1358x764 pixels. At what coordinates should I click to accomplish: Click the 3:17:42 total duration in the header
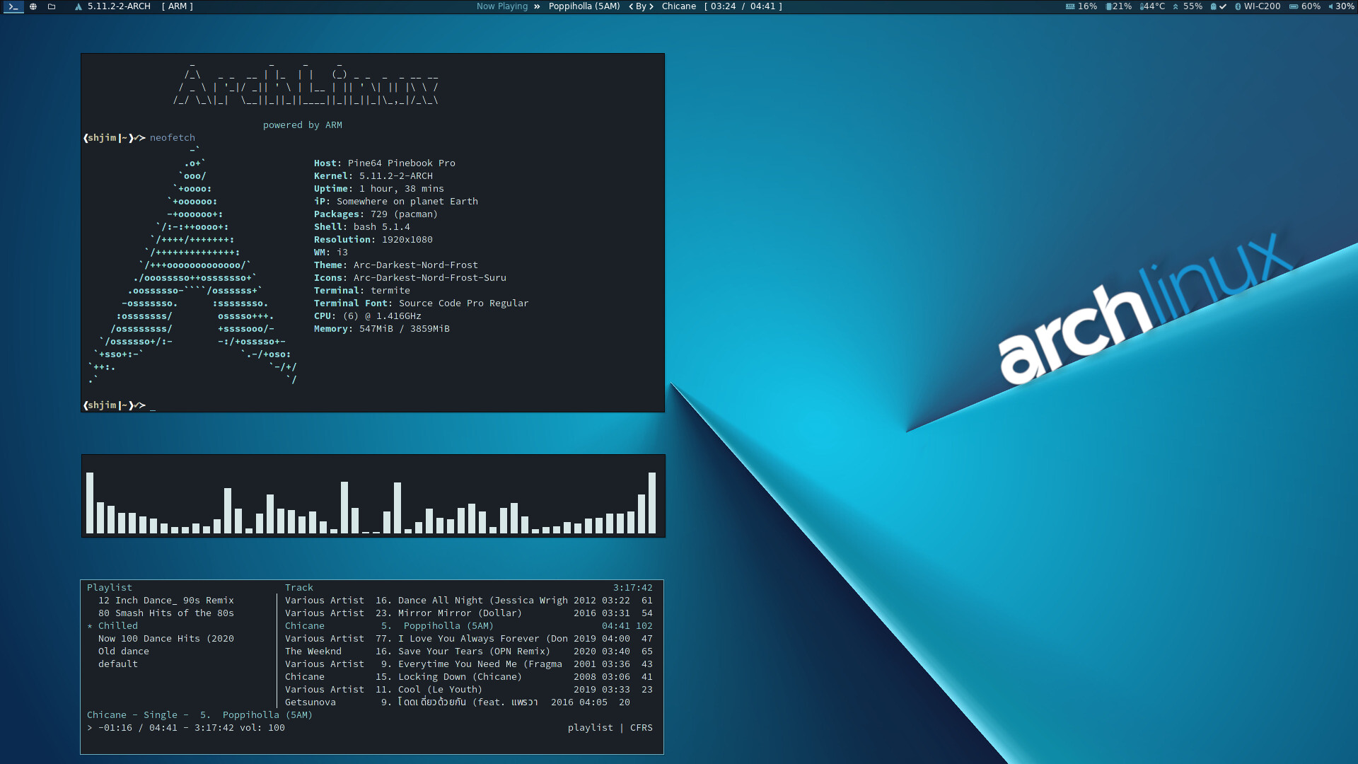pos(633,588)
